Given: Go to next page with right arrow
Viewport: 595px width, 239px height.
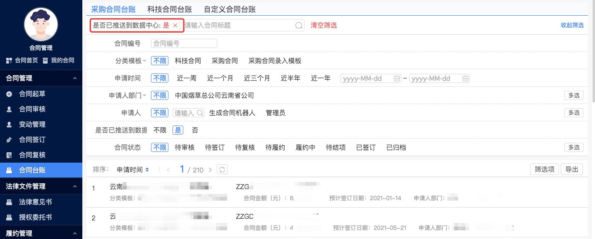Looking at the screenshot, I should (x=210, y=170).
